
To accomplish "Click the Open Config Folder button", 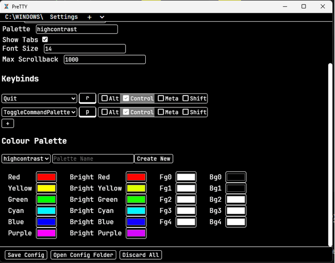I will click(83, 255).
